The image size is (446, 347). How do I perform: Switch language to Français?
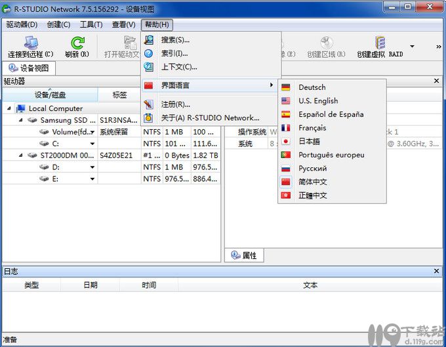(332, 128)
